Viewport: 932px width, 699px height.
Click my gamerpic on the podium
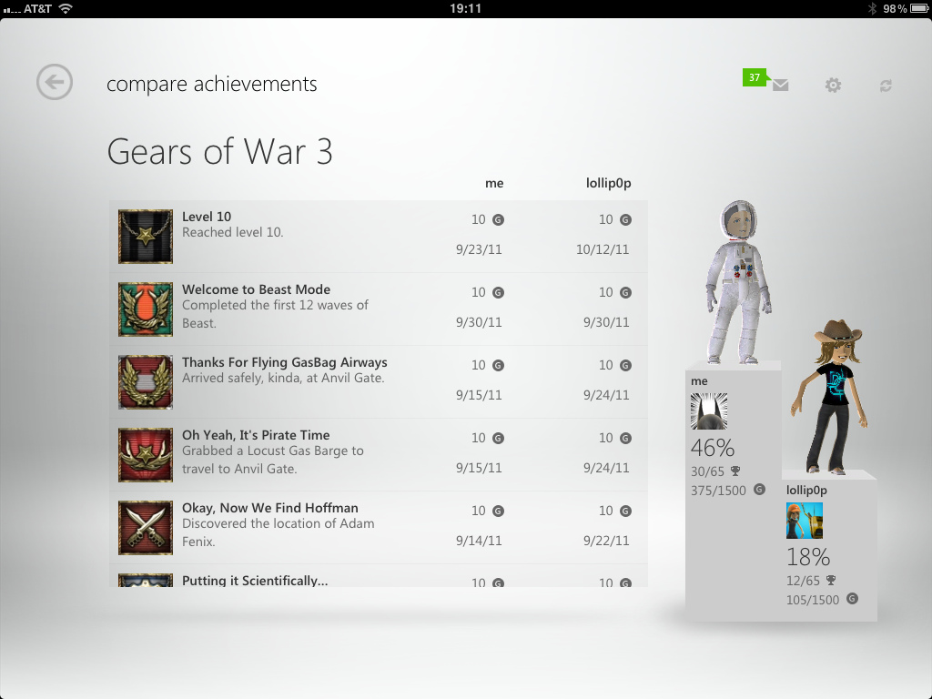click(709, 410)
